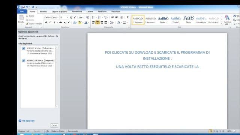Screen dimensions: 240x135
Task: Click the Copia button in Appunti group
Action: (x=30, y=20)
